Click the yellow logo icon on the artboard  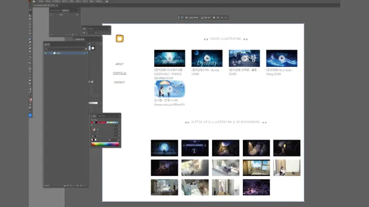point(119,38)
